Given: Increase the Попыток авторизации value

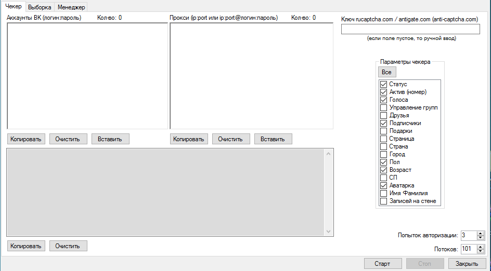Looking at the screenshot, I should coord(481,233).
